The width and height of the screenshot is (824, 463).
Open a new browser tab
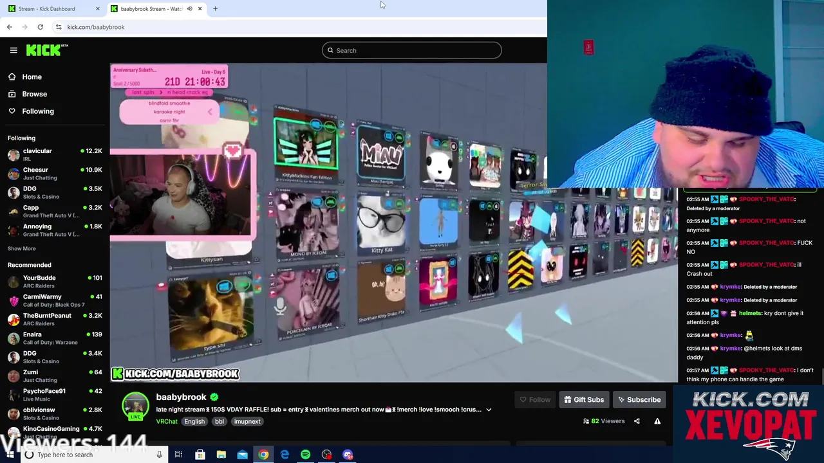click(x=215, y=9)
